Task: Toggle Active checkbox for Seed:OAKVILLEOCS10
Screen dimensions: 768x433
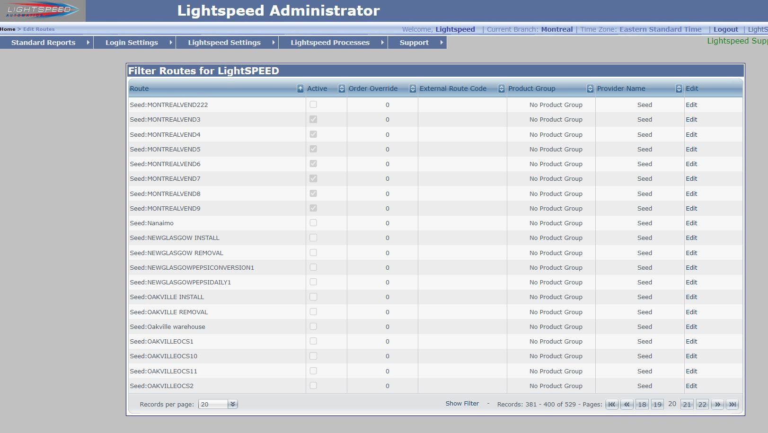Action: tap(313, 356)
